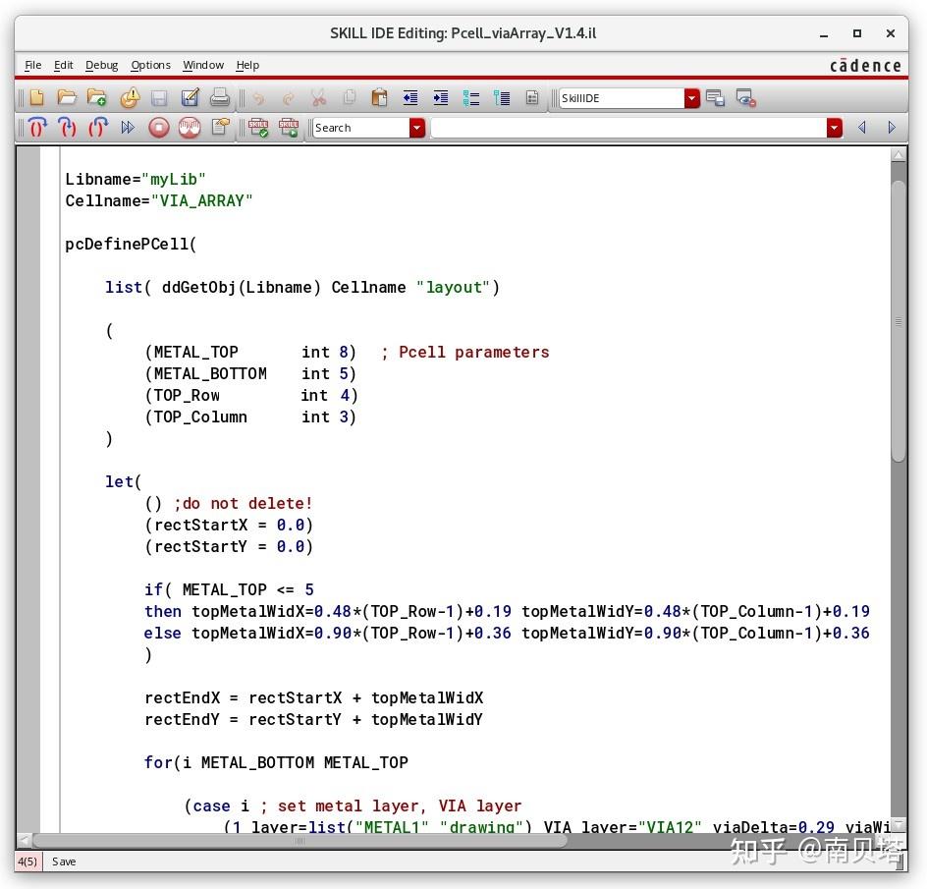927x889 pixels.
Task: Click the Paste clipboard icon
Action: (x=379, y=97)
